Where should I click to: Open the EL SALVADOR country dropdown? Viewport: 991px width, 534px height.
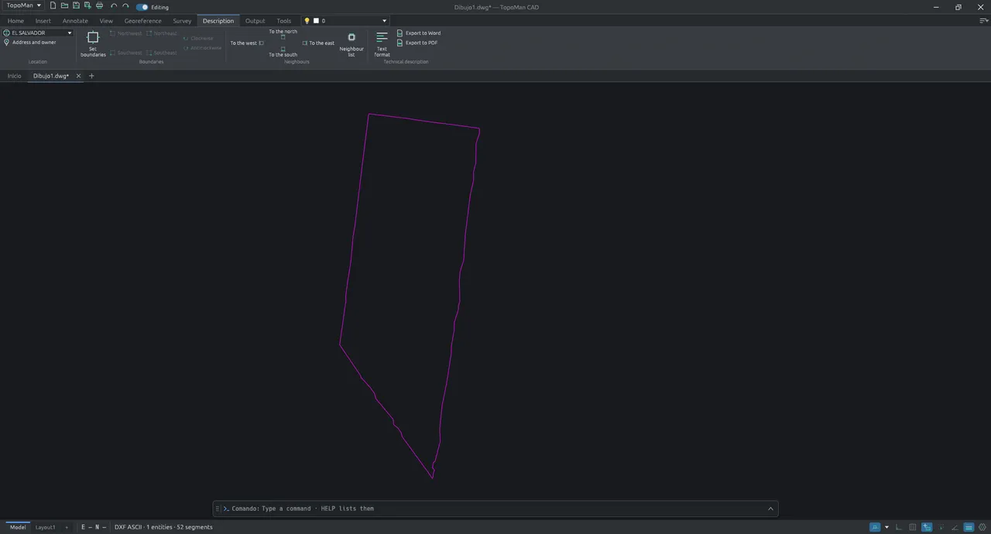point(37,33)
